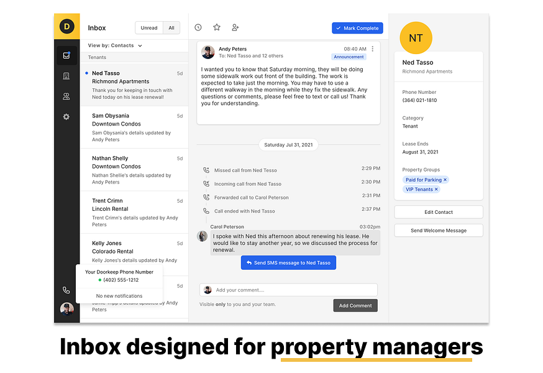Click the phone number (364) 021-1810
Screen dimensions: 543x373
point(419,100)
